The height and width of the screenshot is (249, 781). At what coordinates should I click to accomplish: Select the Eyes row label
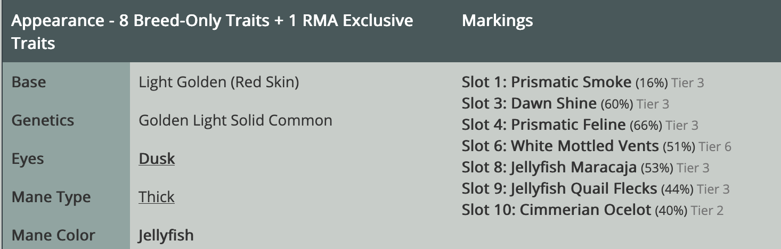coord(28,159)
